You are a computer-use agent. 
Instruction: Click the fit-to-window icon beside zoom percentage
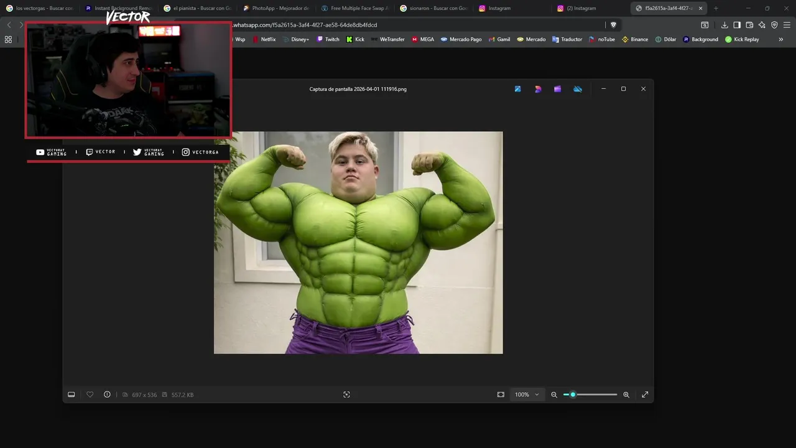(501, 394)
